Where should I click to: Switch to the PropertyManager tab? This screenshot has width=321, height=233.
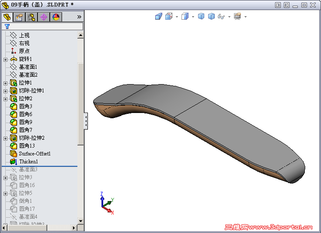(x=19, y=17)
